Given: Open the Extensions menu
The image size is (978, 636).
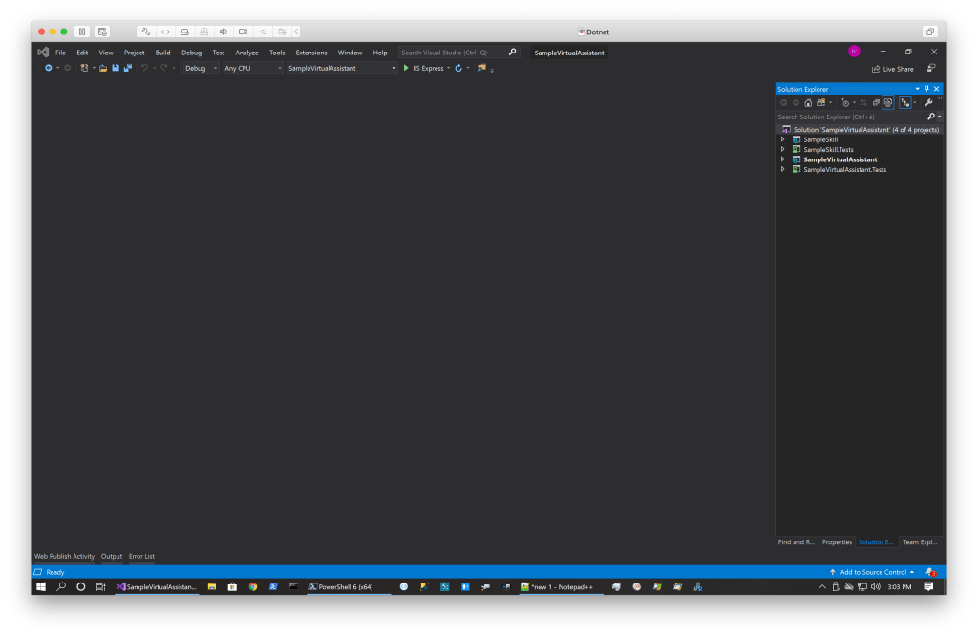Looking at the screenshot, I should click(310, 53).
